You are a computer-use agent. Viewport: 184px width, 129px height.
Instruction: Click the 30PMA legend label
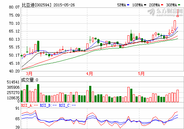[172, 5]
